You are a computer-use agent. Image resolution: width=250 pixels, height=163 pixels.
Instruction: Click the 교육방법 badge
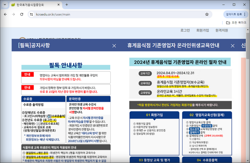(145, 93)
